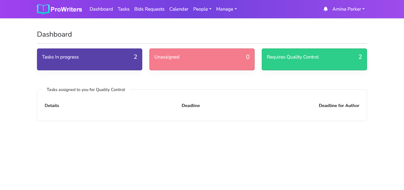Click the Dashboard page heading

[54, 34]
